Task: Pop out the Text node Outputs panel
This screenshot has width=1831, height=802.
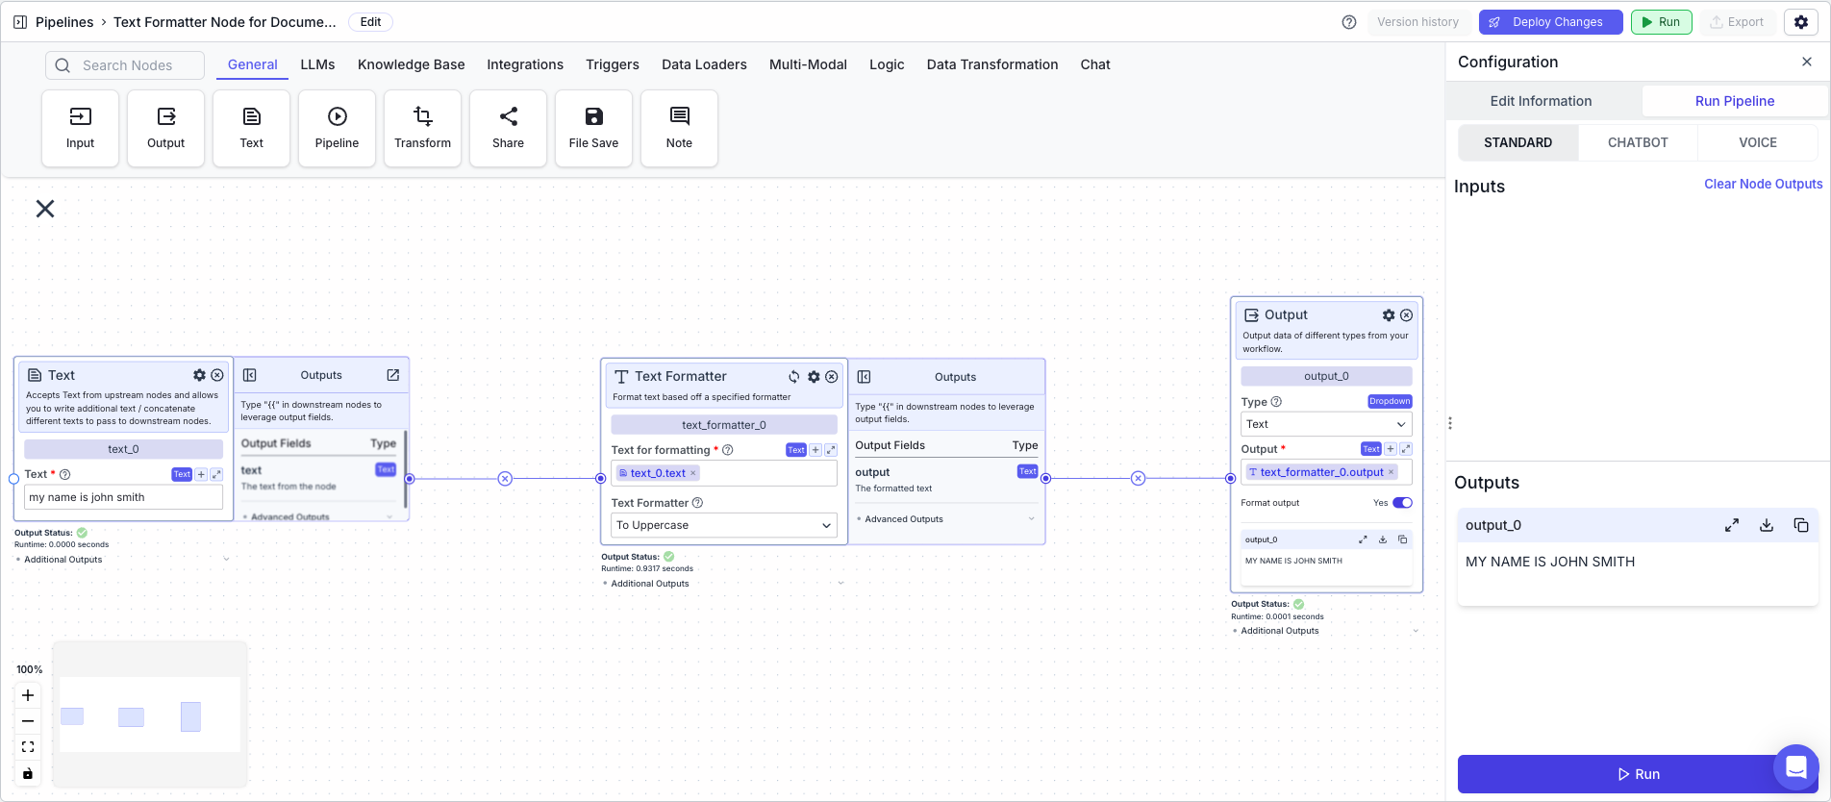Action: pyautogui.click(x=393, y=375)
